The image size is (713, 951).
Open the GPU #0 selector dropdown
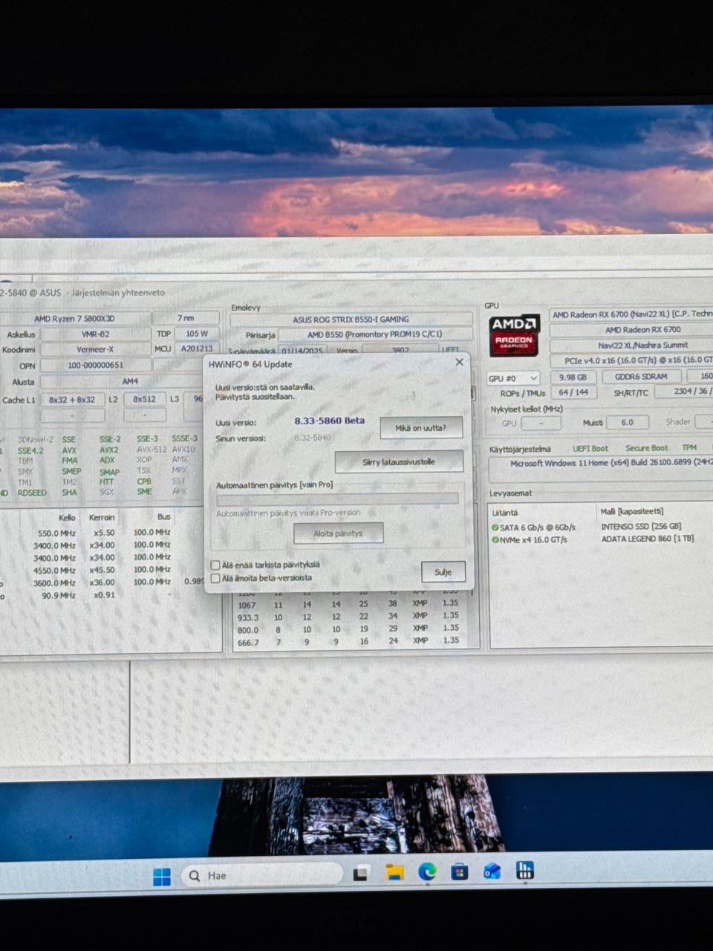pos(512,378)
